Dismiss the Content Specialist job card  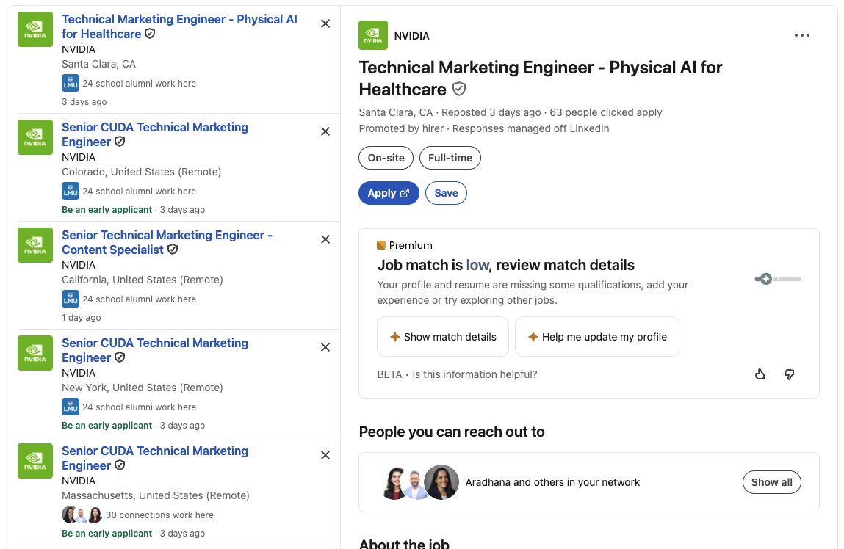coord(325,239)
